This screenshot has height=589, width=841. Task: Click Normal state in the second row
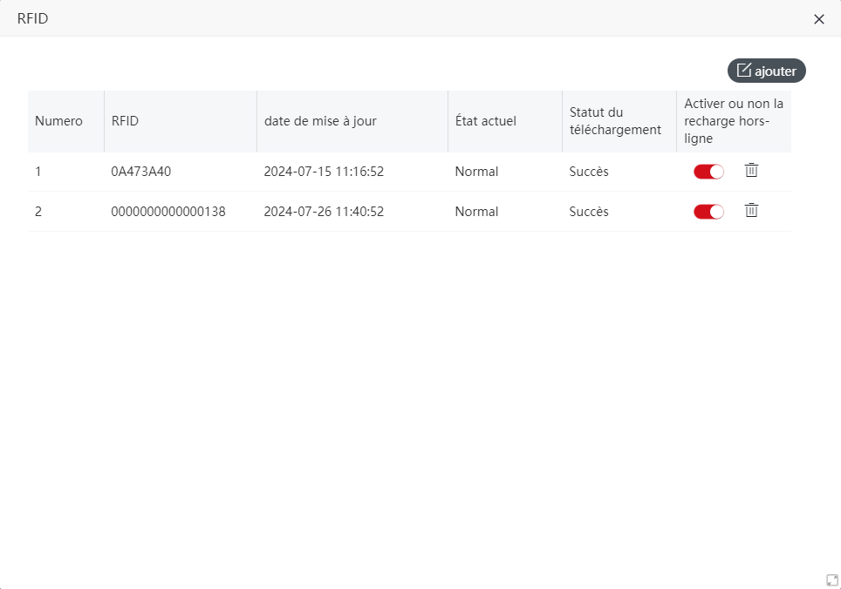point(477,212)
